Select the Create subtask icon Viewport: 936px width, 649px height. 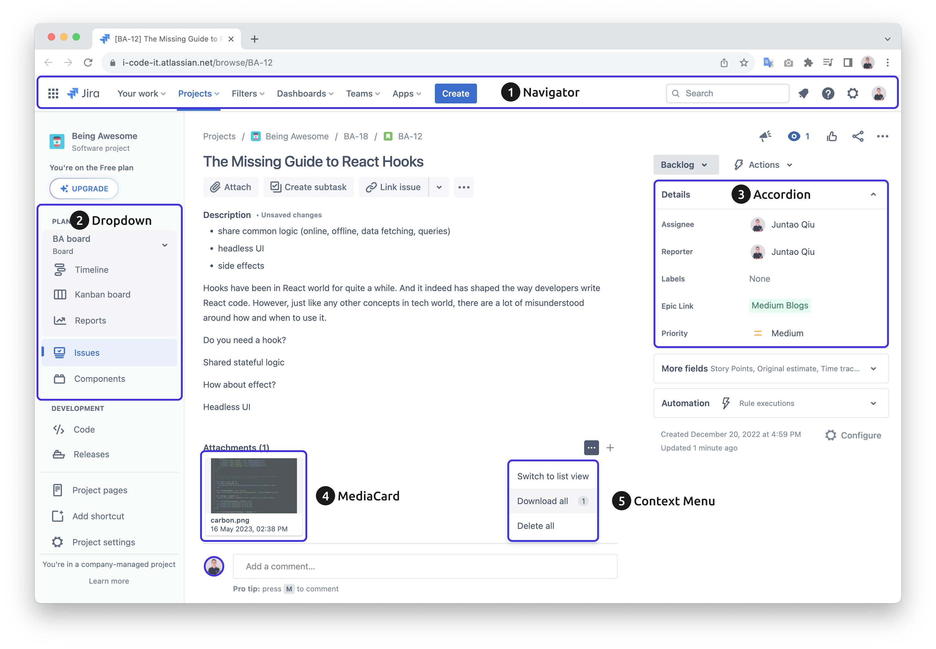tap(276, 187)
